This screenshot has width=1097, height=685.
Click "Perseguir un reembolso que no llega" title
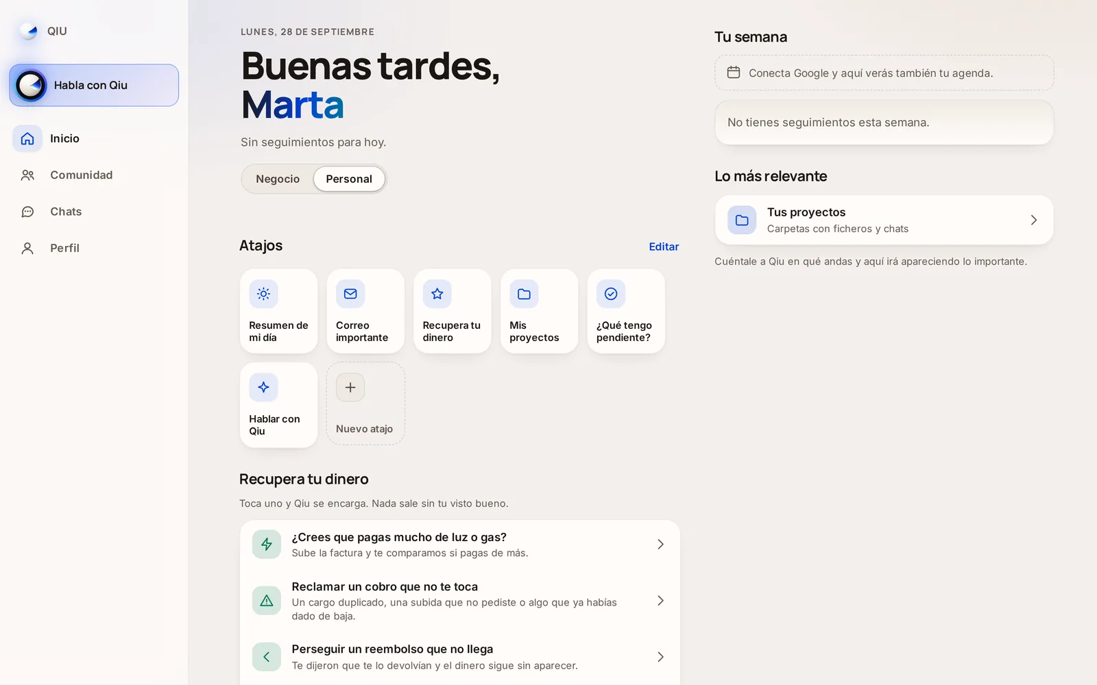[392, 649]
